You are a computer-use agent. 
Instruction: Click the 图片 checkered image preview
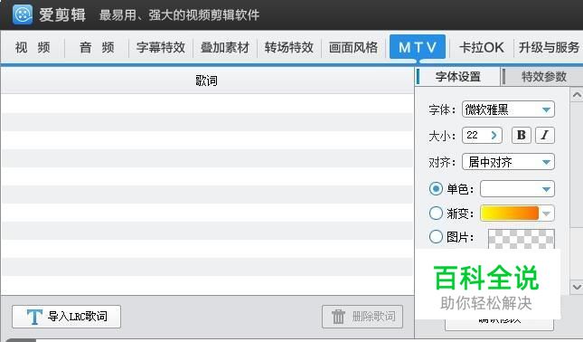click(521, 239)
